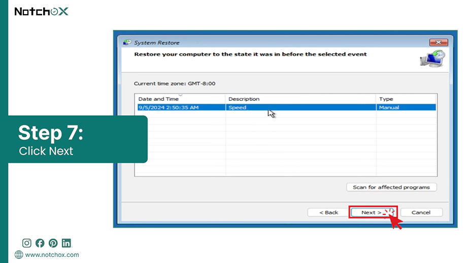Visit the www.notchox.com link

(x=52, y=255)
